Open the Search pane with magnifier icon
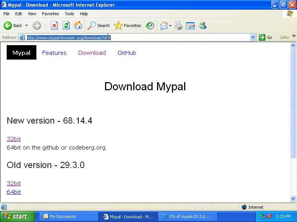Image resolution: width=297 pixels, height=222 pixels. click(x=99, y=26)
